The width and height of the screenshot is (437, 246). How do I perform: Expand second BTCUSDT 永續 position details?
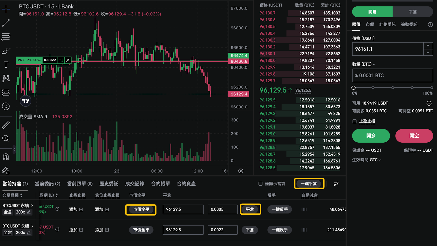32,226
